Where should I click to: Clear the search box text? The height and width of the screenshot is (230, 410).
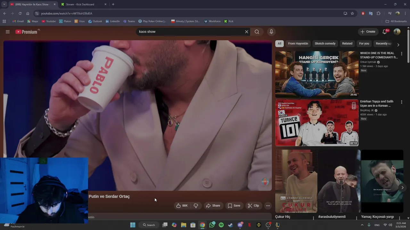click(x=247, y=32)
